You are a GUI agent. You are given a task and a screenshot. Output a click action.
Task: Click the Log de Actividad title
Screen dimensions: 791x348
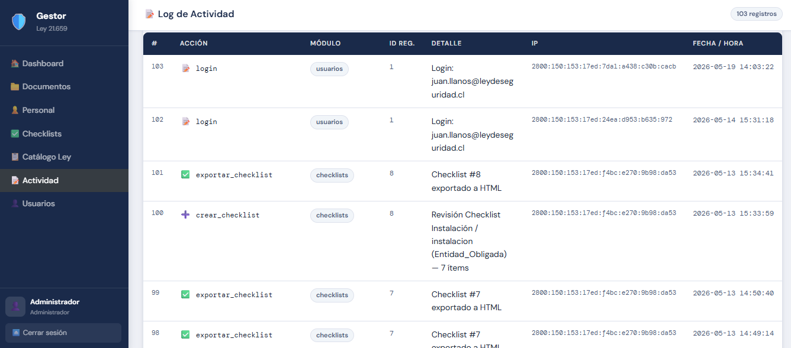pos(196,14)
